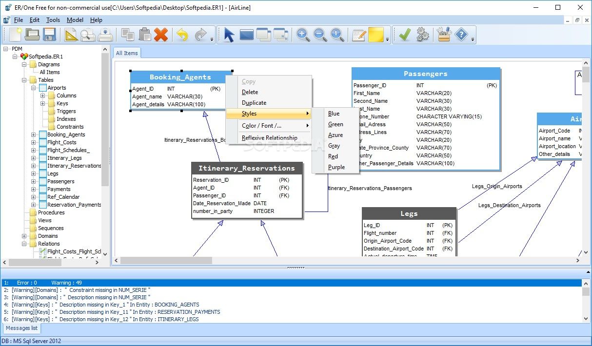Collapse the Airports tree node

34,88
